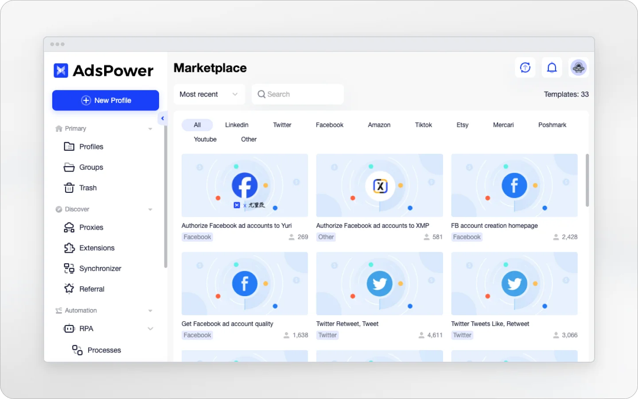Open Authorize Facebook ad accounts to Yuri thumbnail

[245, 185]
